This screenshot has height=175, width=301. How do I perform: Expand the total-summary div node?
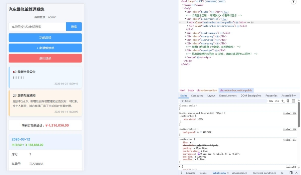185,33
